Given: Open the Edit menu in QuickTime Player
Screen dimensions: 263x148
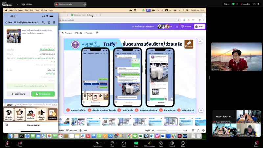Looking at the screenshot, I should [x=31, y=10].
